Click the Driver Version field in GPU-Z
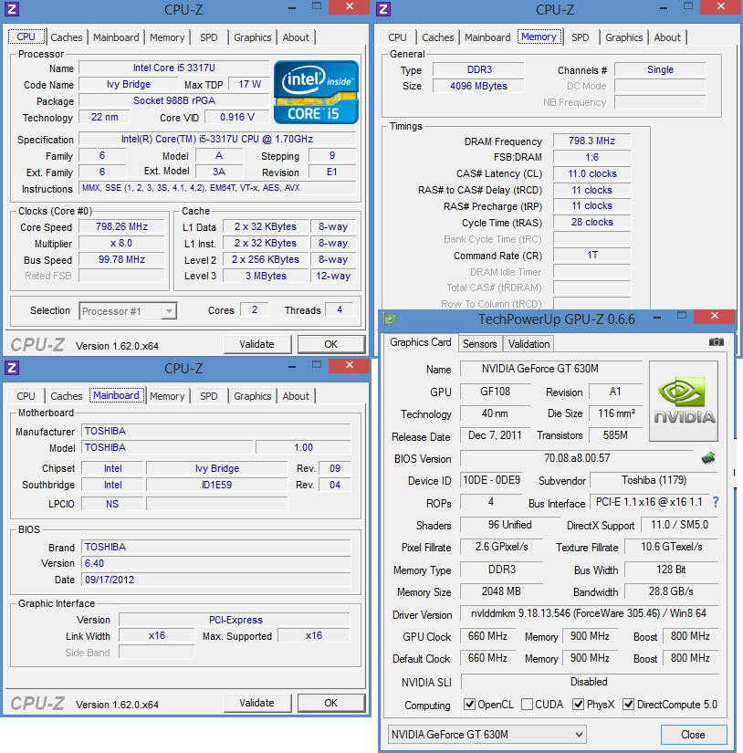Viewport: 743px width, 753px height. tap(589, 613)
